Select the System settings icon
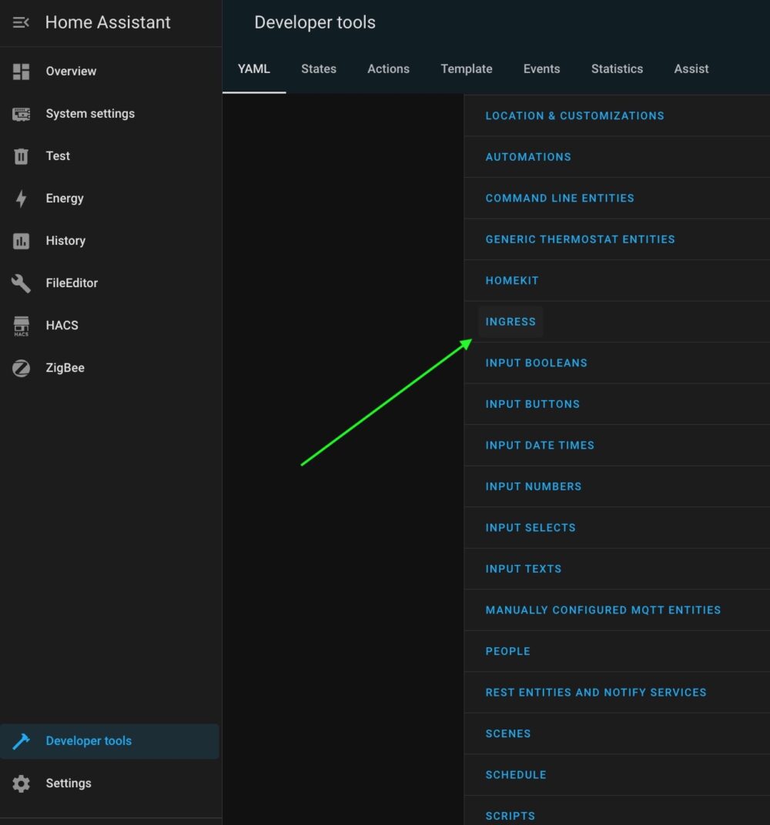The width and height of the screenshot is (770, 825). 21,113
